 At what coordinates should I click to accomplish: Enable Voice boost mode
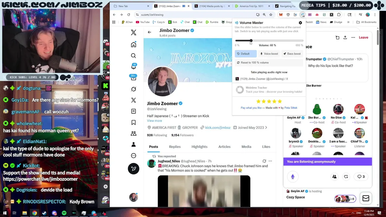[269, 54]
